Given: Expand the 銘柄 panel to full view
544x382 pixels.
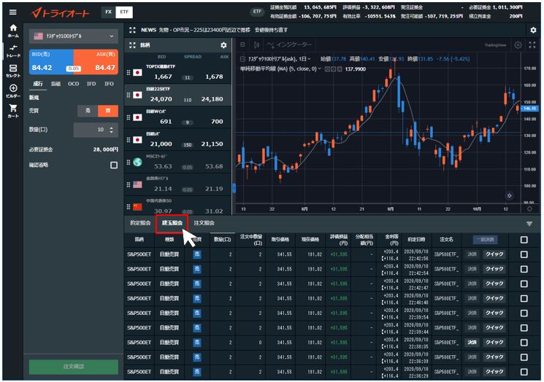Looking at the screenshot, I should click(x=132, y=45).
